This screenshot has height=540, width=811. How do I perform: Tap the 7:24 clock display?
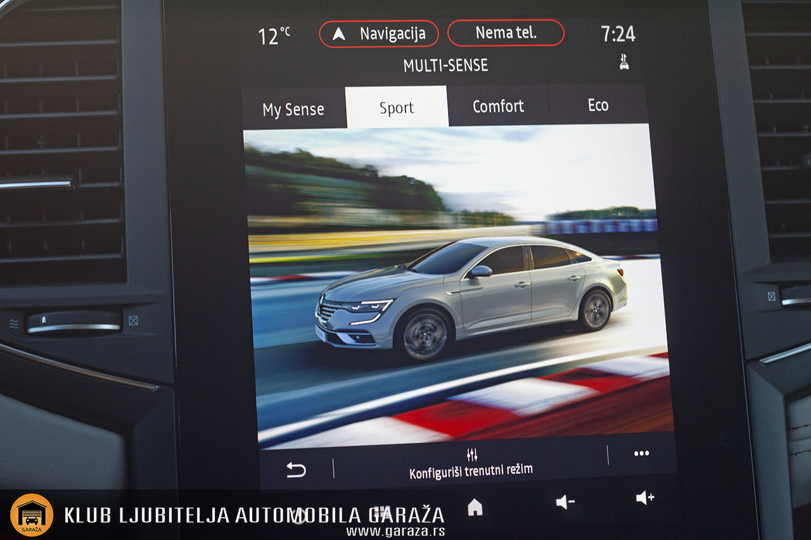pos(618,34)
